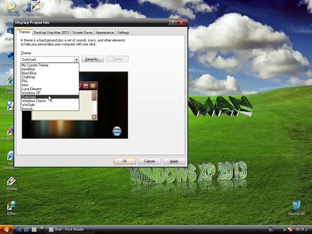Click the red shield security tray icon
Image resolution: width=312 pixels, height=234 pixels.
[290, 229]
